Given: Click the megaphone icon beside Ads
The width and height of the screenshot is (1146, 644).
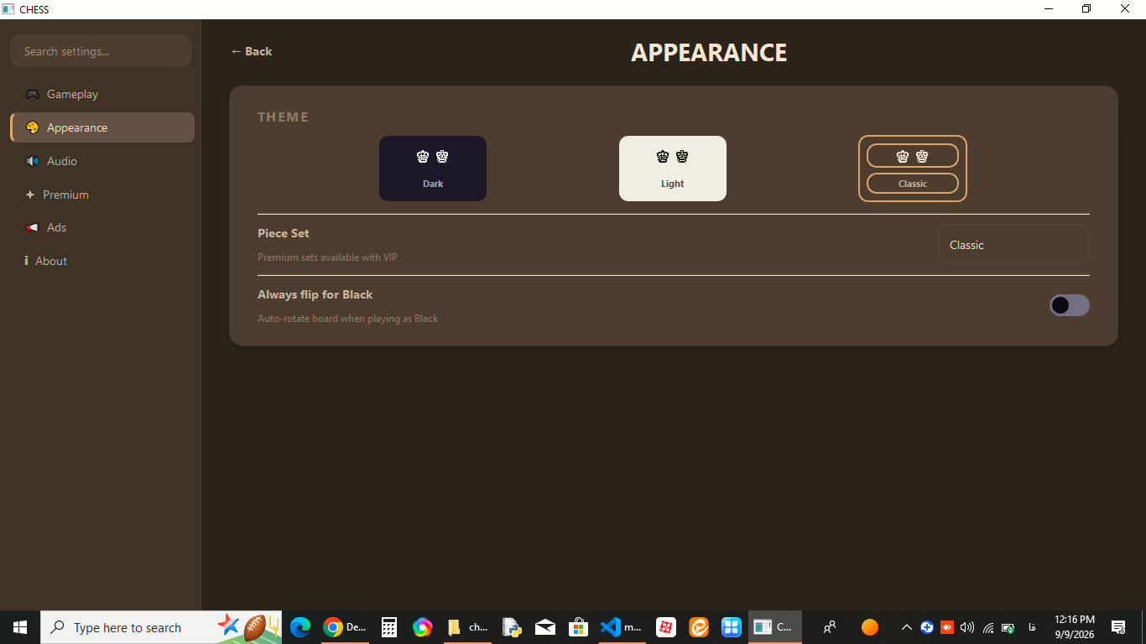Looking at the screenshot, I should pyautogui.click(x=32, y=227).
